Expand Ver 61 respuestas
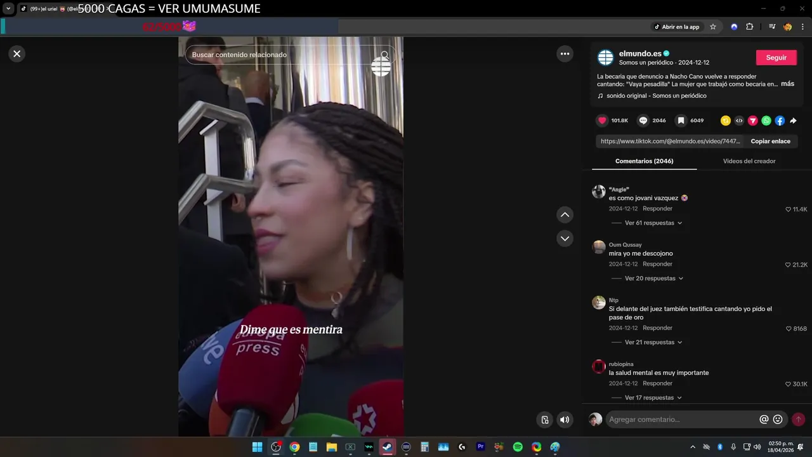This screenshot has height=457, width=812. [653, 223]
